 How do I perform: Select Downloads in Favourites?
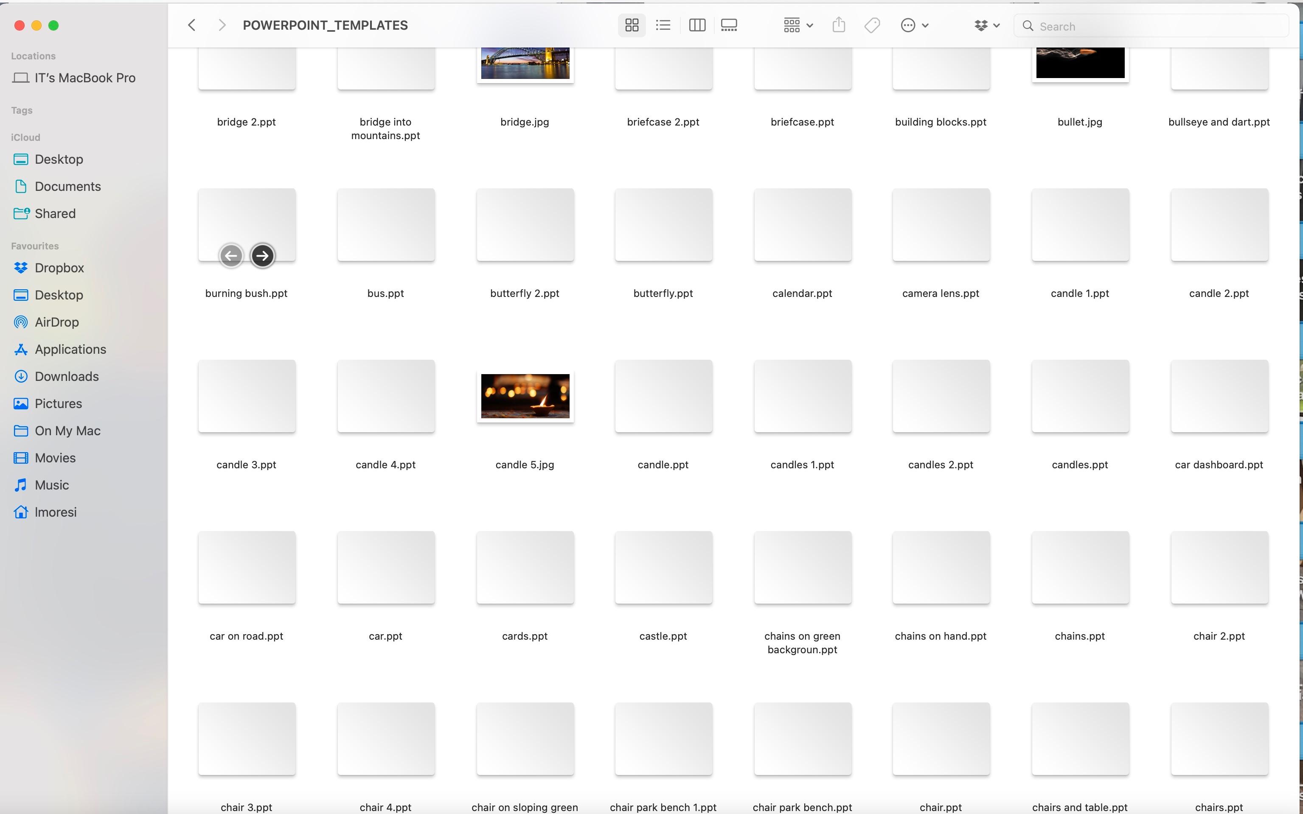[66, 376]
